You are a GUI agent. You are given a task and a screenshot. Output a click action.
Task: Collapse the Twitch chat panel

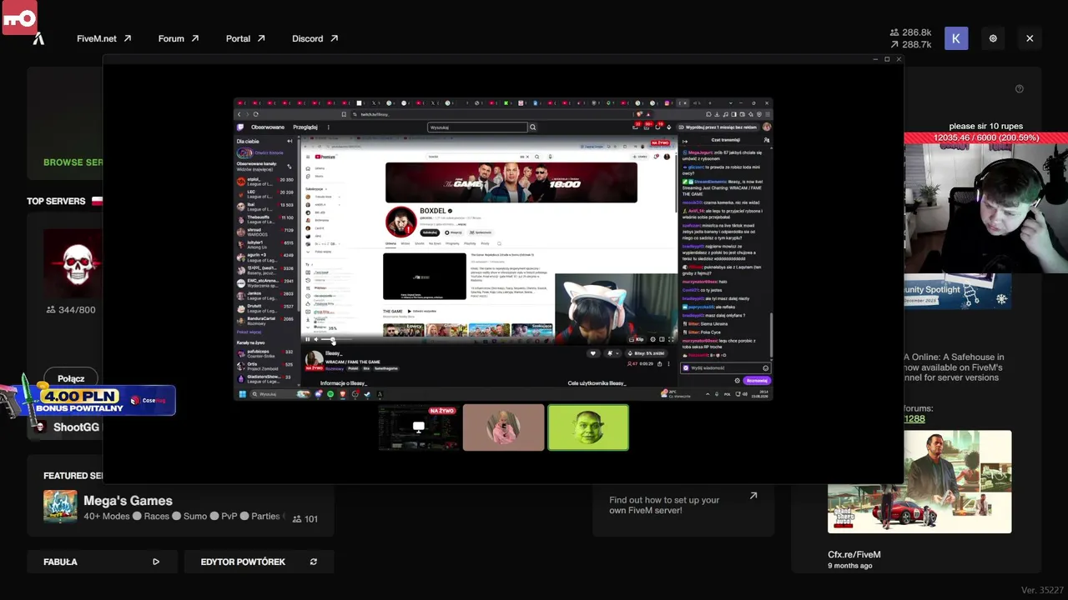(685, 140)
